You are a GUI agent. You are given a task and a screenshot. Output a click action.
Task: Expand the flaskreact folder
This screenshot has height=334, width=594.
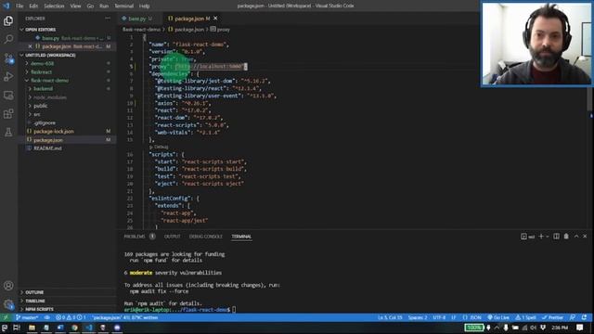click(x=41, y=71)
